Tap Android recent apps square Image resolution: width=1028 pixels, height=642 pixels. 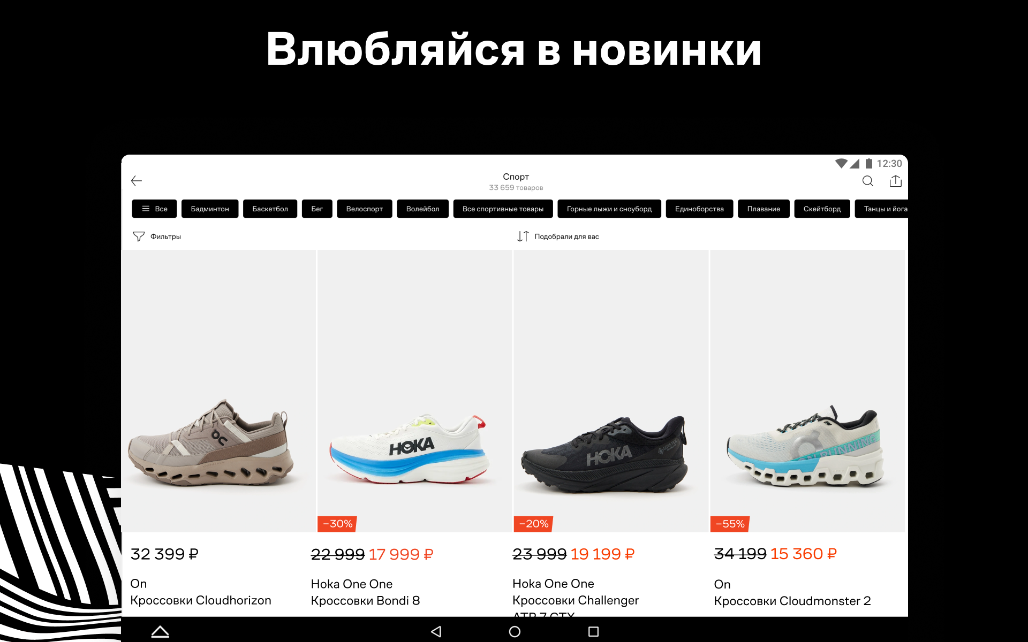(593, 631)
